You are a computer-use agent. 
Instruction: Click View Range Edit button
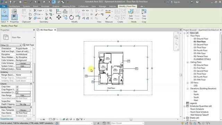(23, 95)
